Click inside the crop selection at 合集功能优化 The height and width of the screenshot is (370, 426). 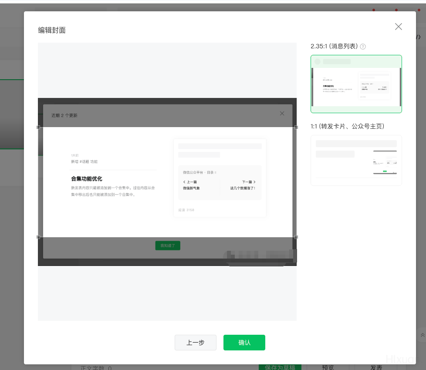(x=87, y=178)
